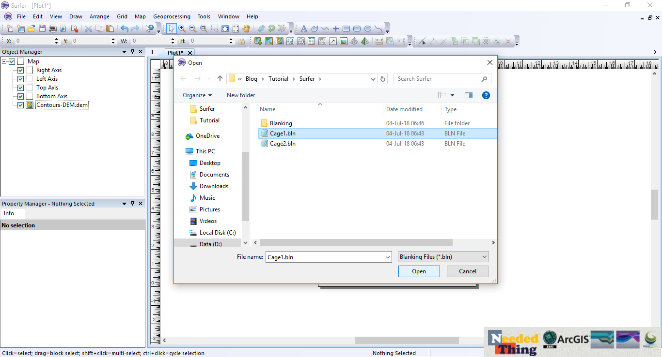Click the New Contour Map icon
Screen dimensions: 662x357
coord(280,41)
